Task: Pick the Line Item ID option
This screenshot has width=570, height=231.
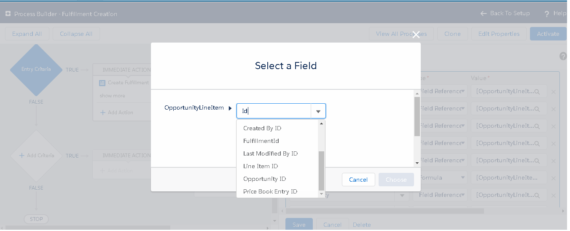Action: 261,166
